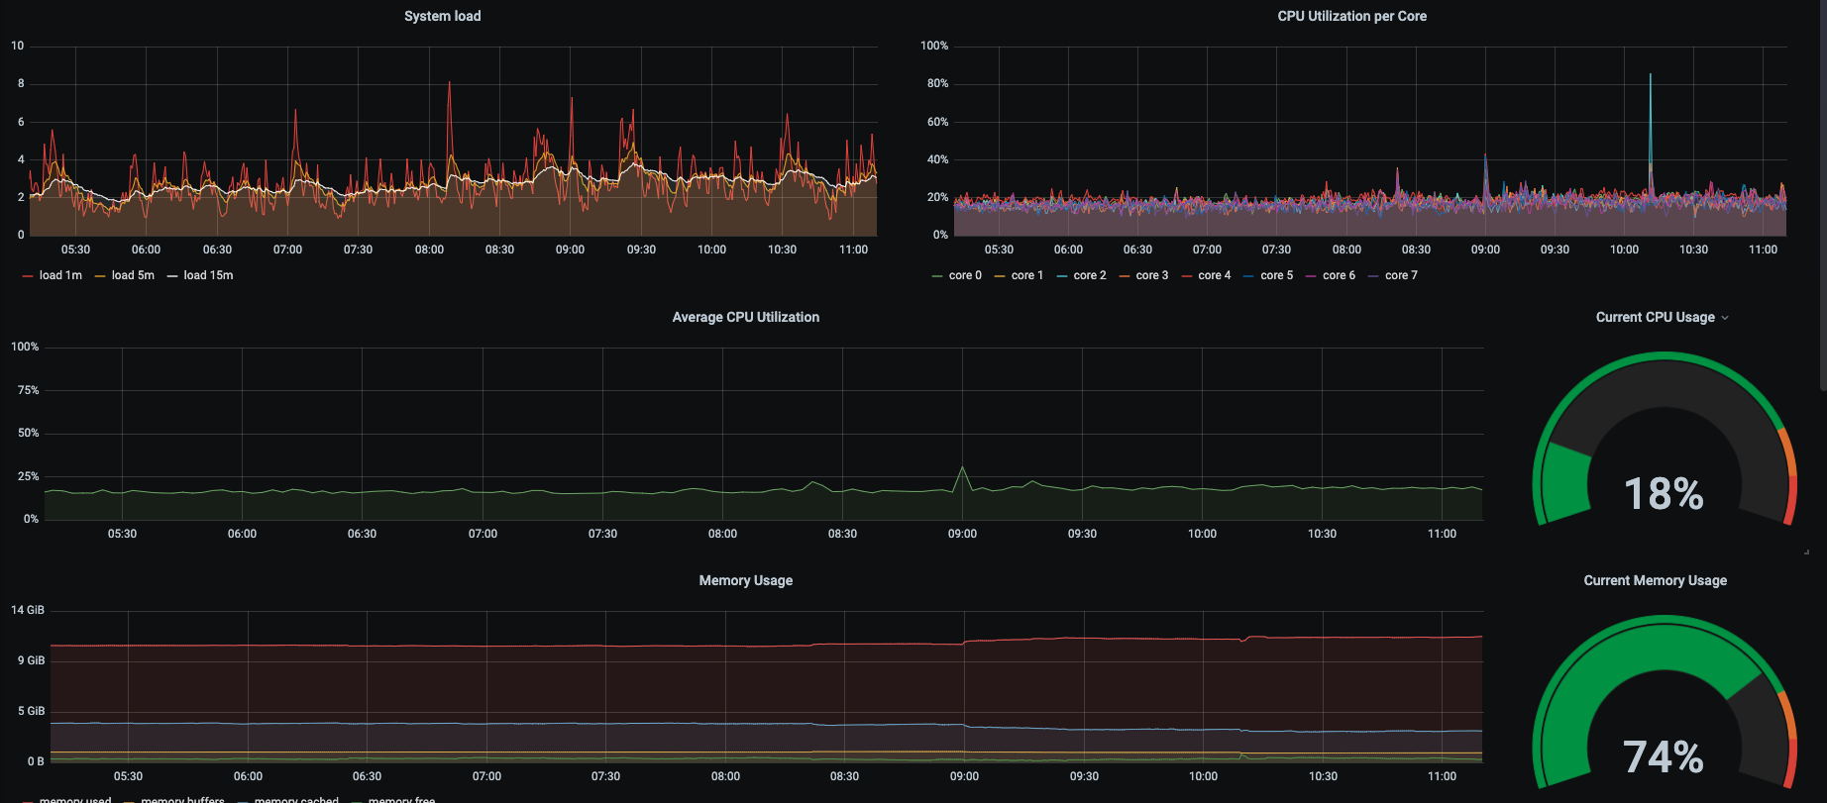Click the 18% CPU gauge value
1827x803 pixels.
(x=1664, y=494)
